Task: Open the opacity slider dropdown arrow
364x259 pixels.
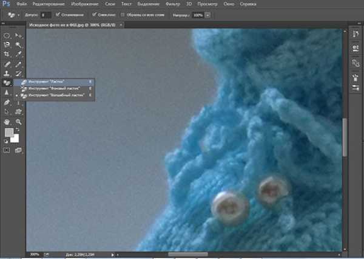Action: [x=207, y=15]
